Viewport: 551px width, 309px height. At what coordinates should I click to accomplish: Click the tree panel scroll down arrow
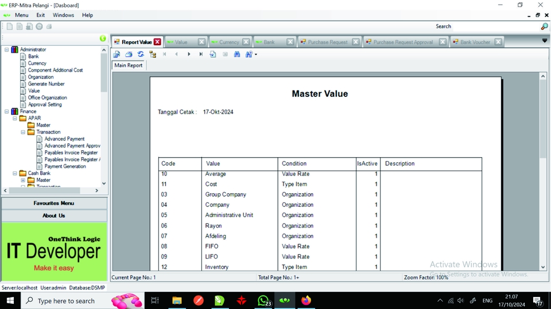[x=104, y=183]
